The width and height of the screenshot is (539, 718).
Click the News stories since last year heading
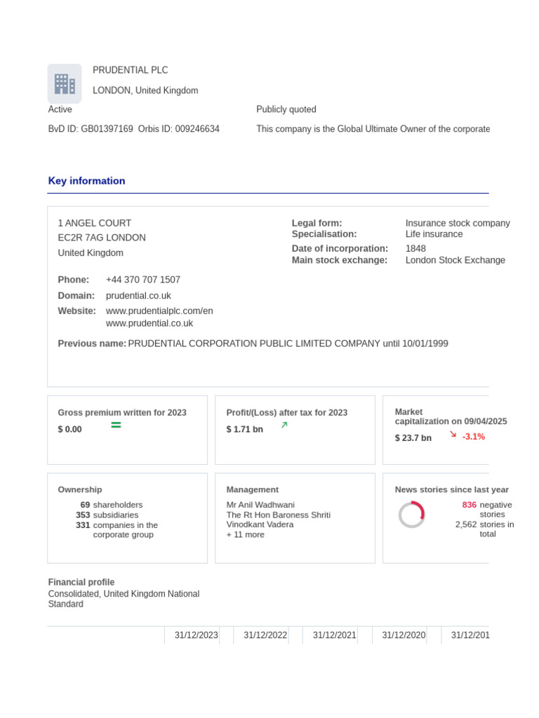tap(452, 489)
